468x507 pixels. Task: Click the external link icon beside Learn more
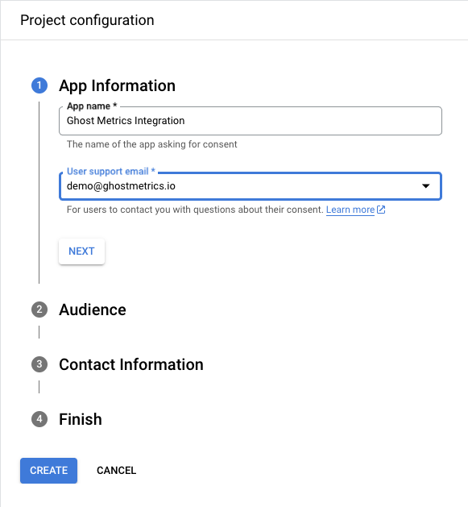tap(381, 210)
